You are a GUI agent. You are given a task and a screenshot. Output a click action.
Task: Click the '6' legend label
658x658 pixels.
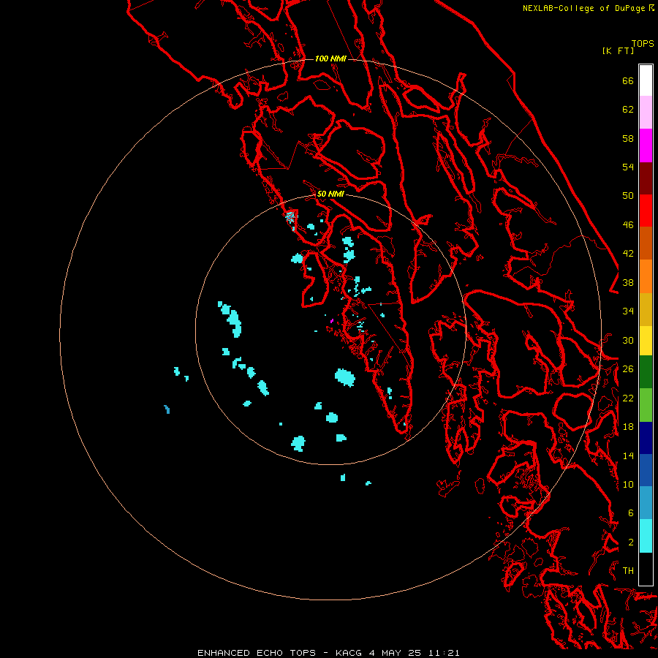click(x=631, y=513)
